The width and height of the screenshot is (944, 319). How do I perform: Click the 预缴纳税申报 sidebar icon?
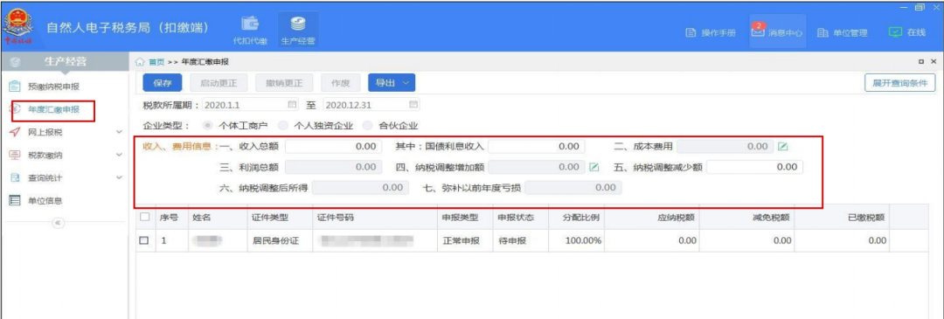16,87
